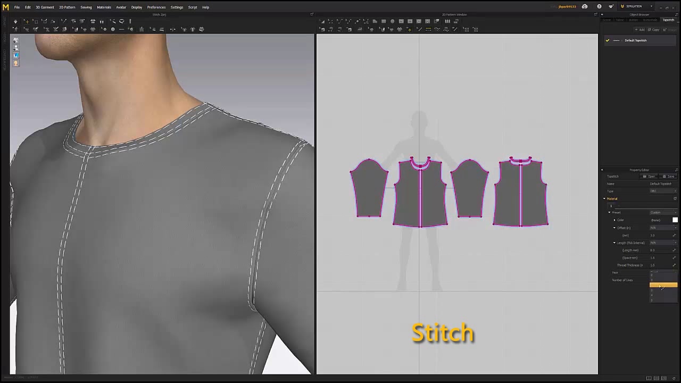Click the cloud account icon in title bar
Image resolution: width=681 pixels, height=383 pixels.
tap(585, 6)
